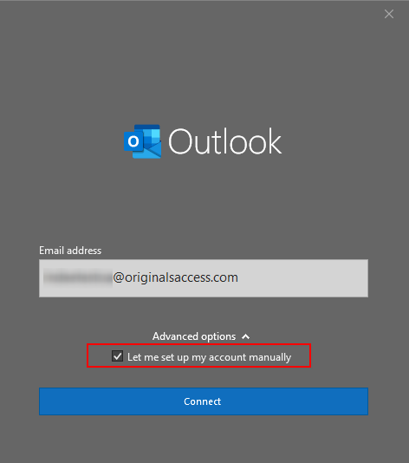Click the blue Connect button
Screen dimensions: 409x463
pyautogui.click(x=204, y=401)
